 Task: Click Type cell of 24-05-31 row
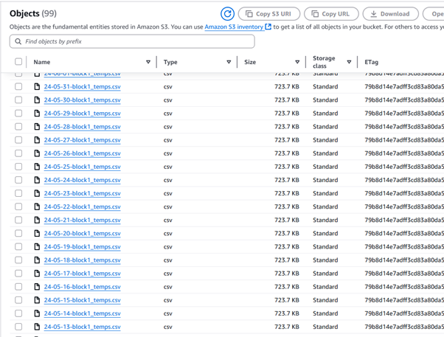pyautogui.click(x=168, y=87)
